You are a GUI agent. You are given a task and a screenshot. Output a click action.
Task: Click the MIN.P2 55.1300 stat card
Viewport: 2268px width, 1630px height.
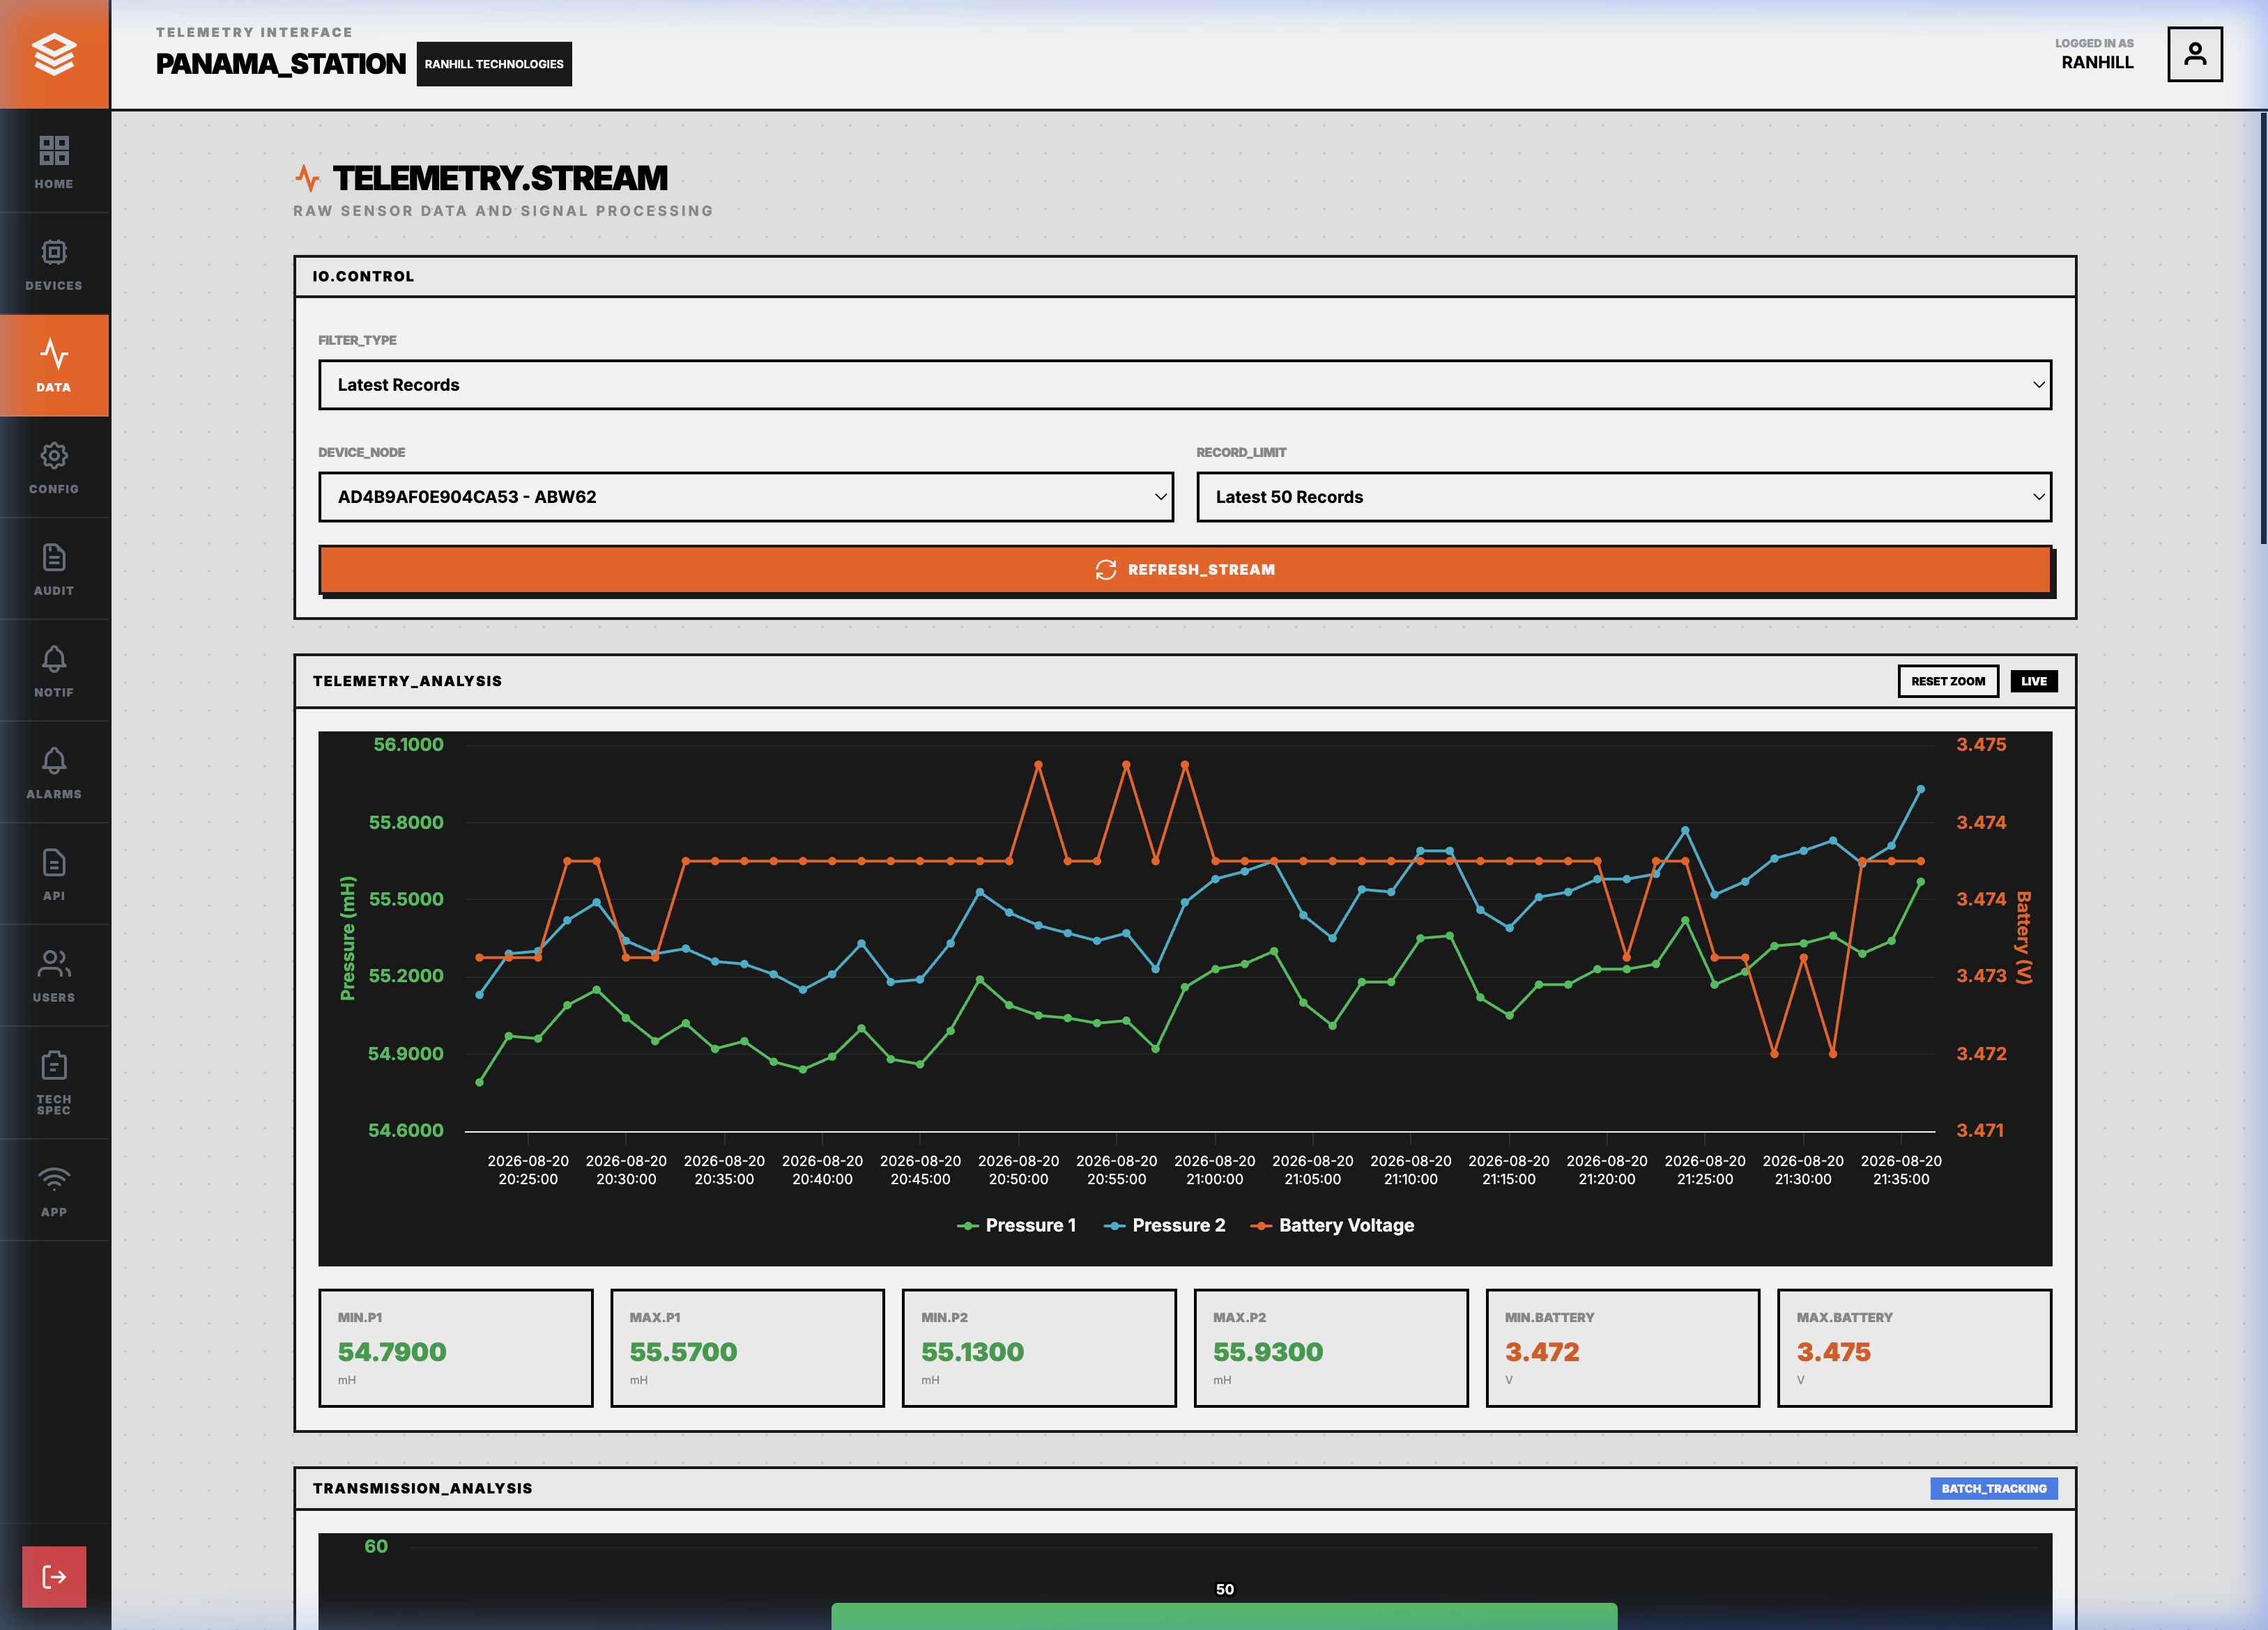click(1039, 1348)
